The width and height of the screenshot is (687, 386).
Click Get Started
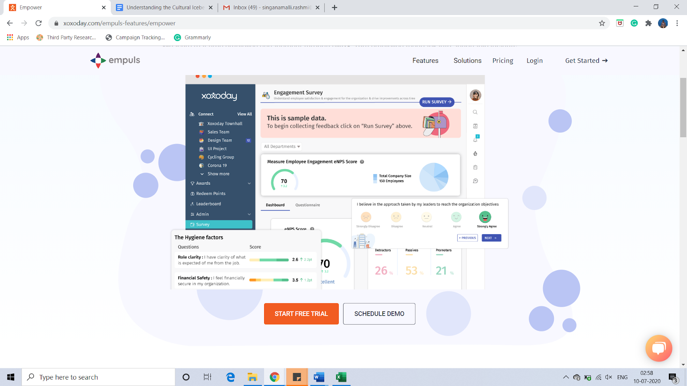click(587, 60)
